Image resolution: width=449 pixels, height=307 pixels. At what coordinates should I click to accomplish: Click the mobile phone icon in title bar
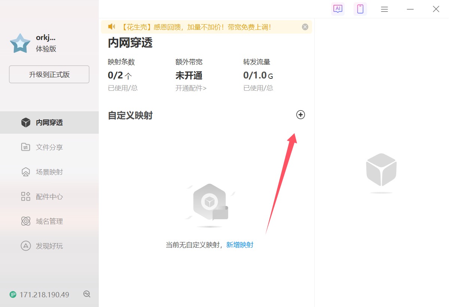click(360, 9)
